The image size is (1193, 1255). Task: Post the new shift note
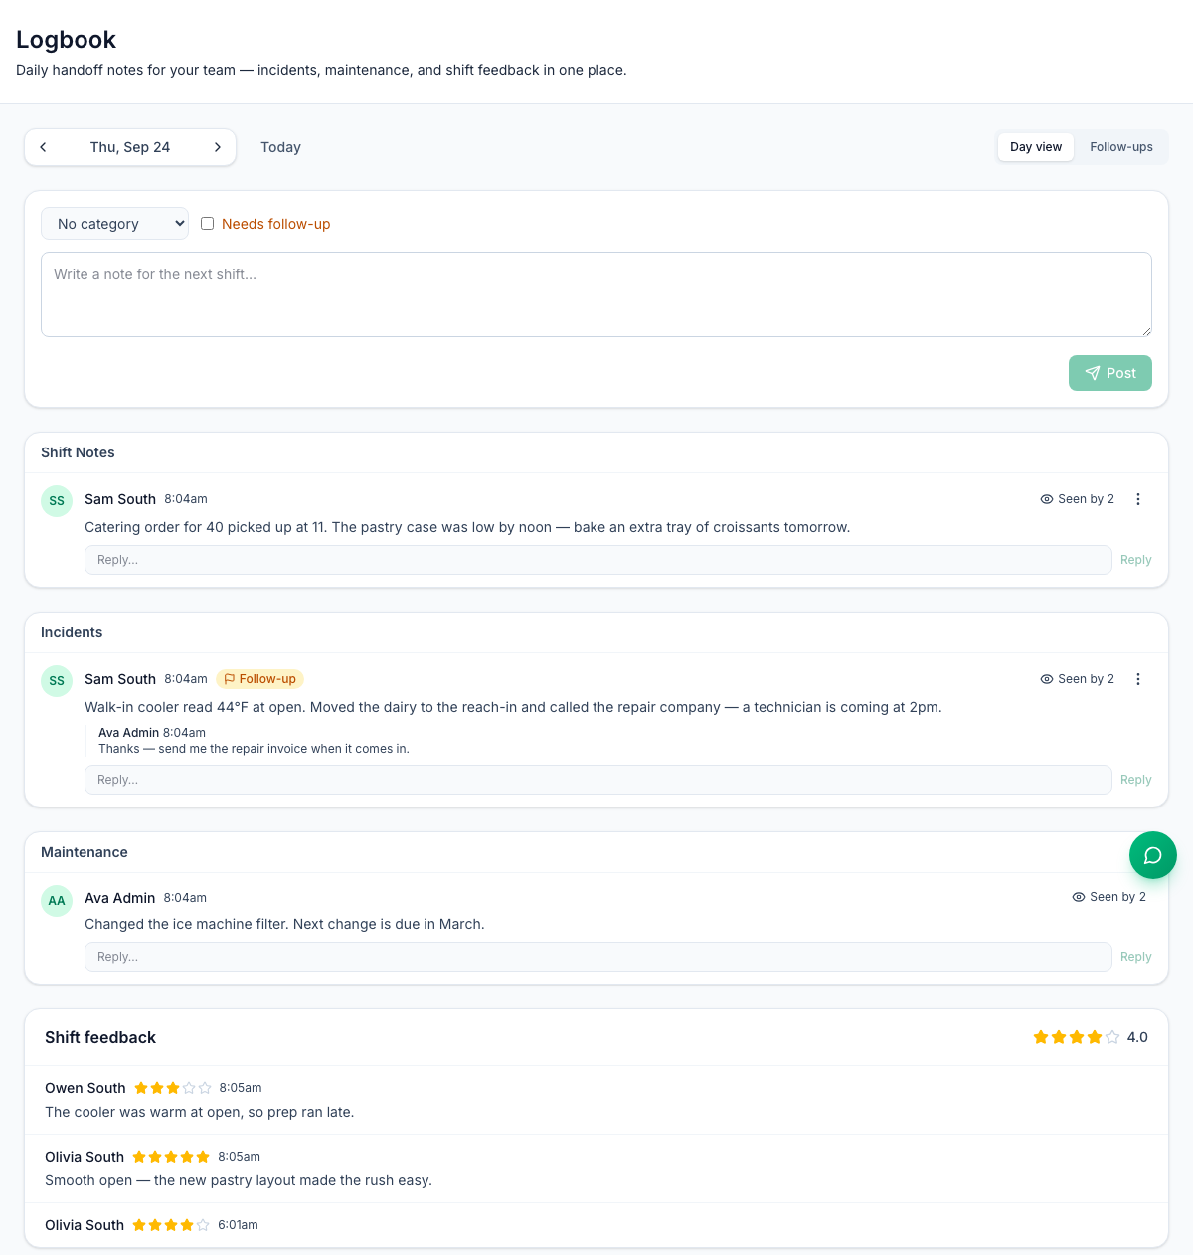point(1110,373)
